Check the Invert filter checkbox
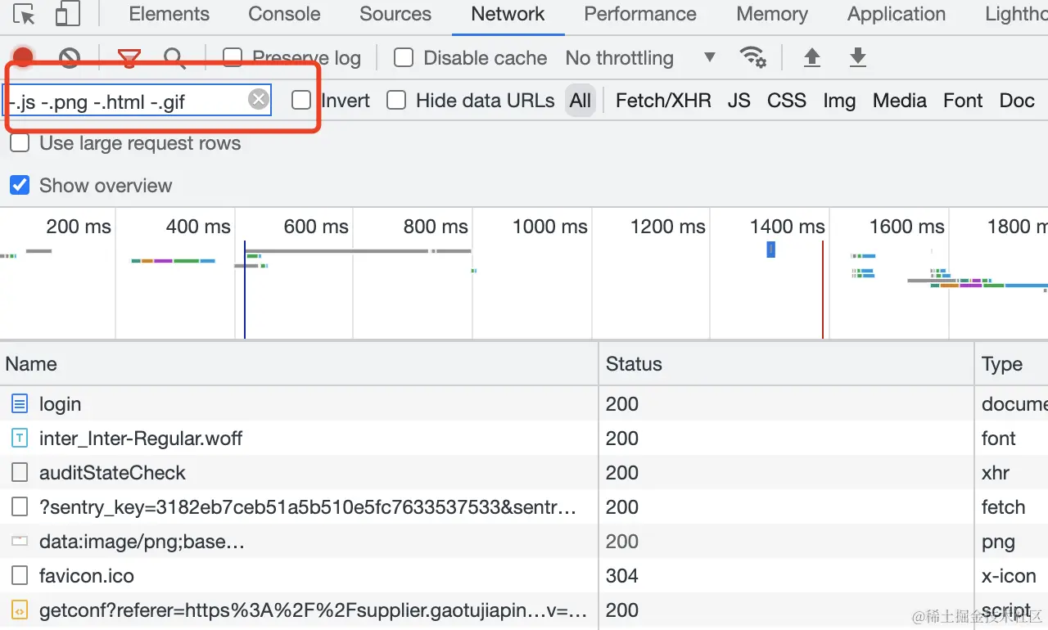The image size is (1048, 630). point(302,101)
